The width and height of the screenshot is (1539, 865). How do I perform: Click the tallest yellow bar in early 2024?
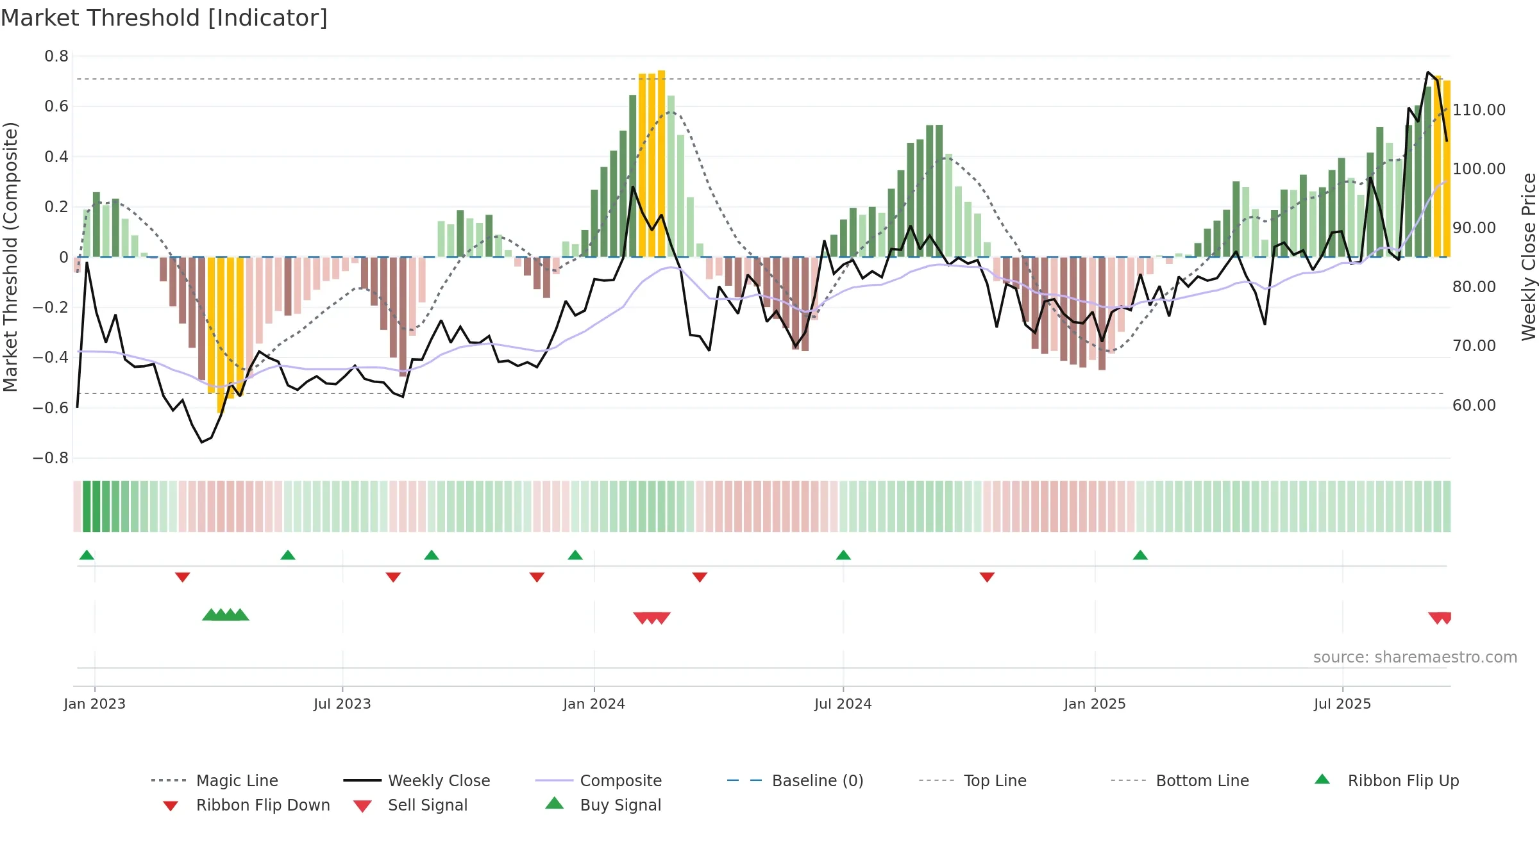click(x=662, y=163)
